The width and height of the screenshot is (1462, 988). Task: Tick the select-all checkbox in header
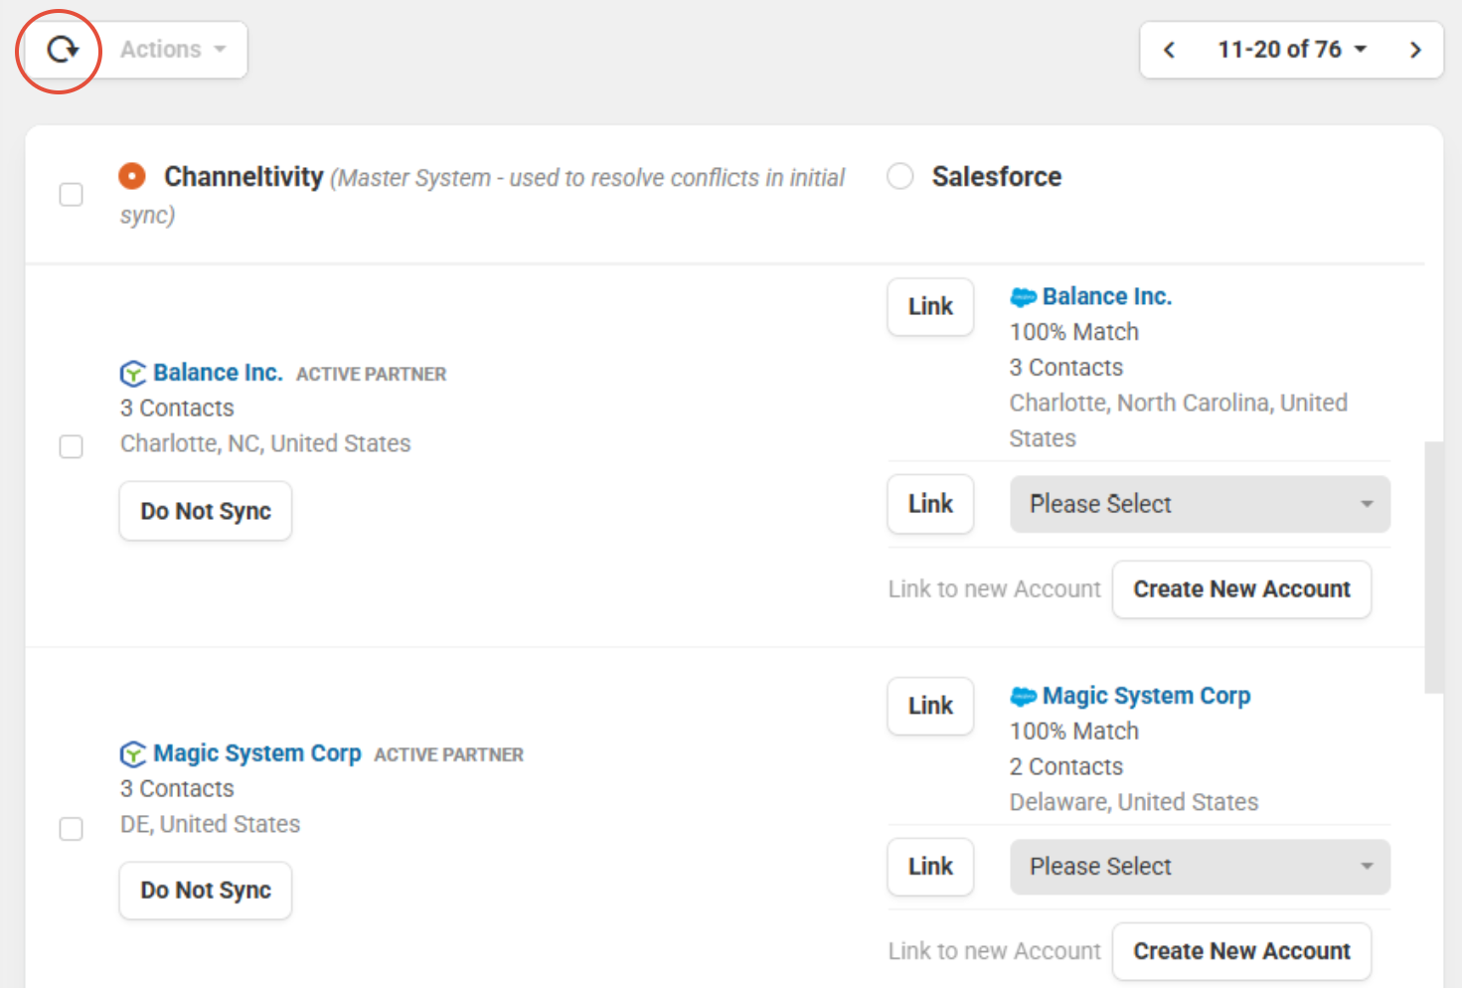(72, 194)
